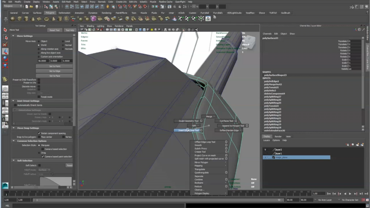Activate the Rotate tool sphere icon
The width and height of the screenshot is (370, 208).
tap(5, 58)
